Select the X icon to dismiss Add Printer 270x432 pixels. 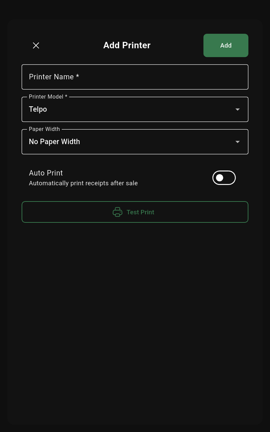pos(36,45)
